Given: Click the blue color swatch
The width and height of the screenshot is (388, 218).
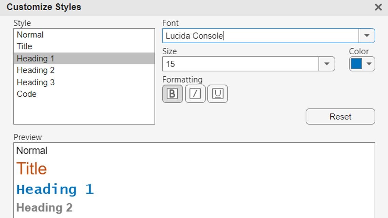Looking at the screenshot, I should [357, 64].
